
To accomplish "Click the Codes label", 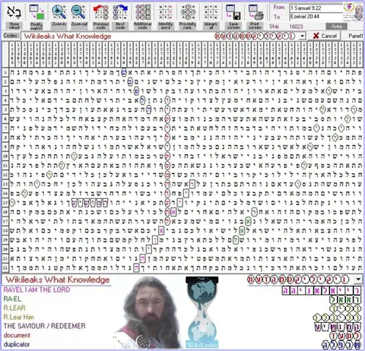I will tap(11, 36).
